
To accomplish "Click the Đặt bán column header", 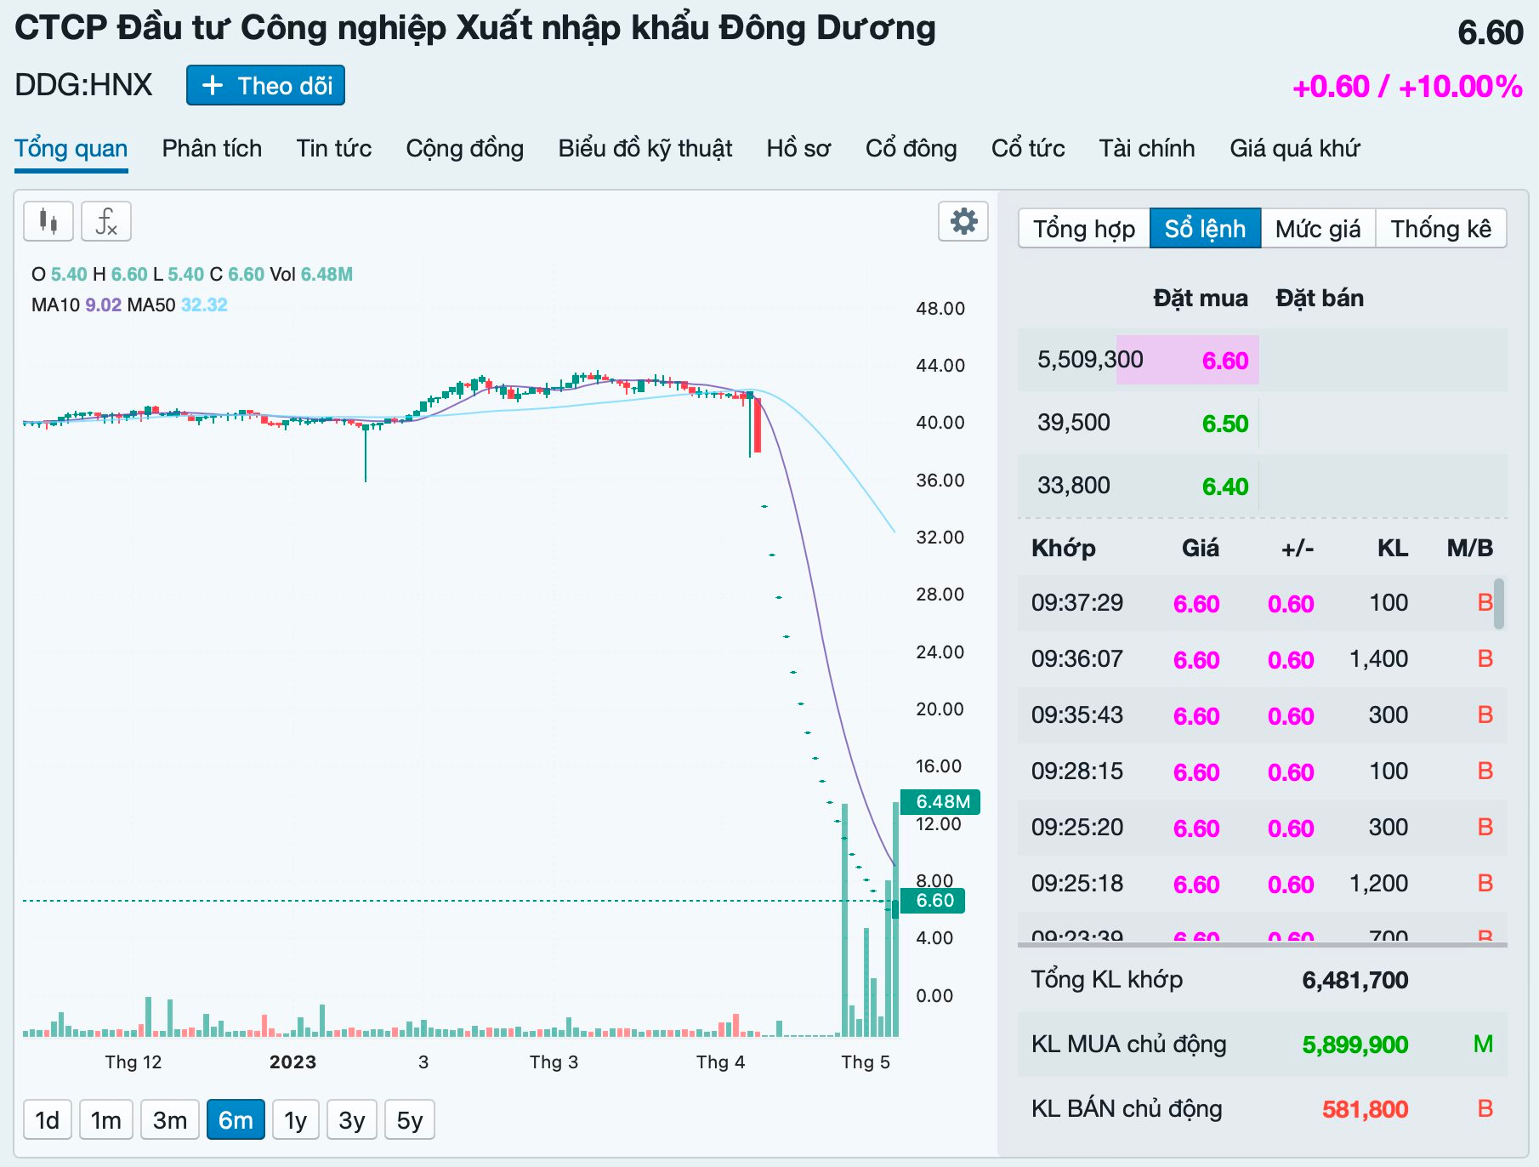I will [x=1320, y=299].
